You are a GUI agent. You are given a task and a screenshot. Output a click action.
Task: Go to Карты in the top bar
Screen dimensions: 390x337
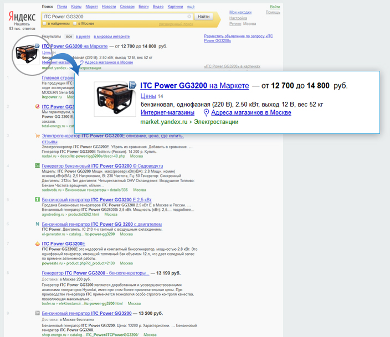[x=76, y=7]
